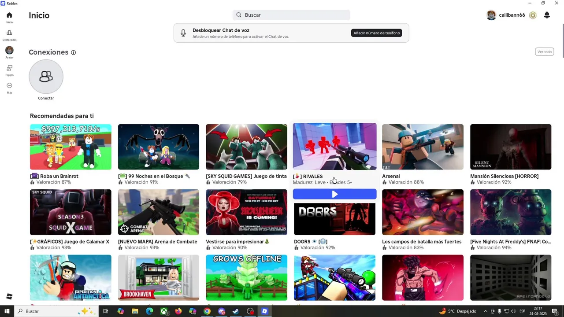564x317 pixels.
Task: Open Juego de Calamar X thumbnail
Action: point(70,212)
